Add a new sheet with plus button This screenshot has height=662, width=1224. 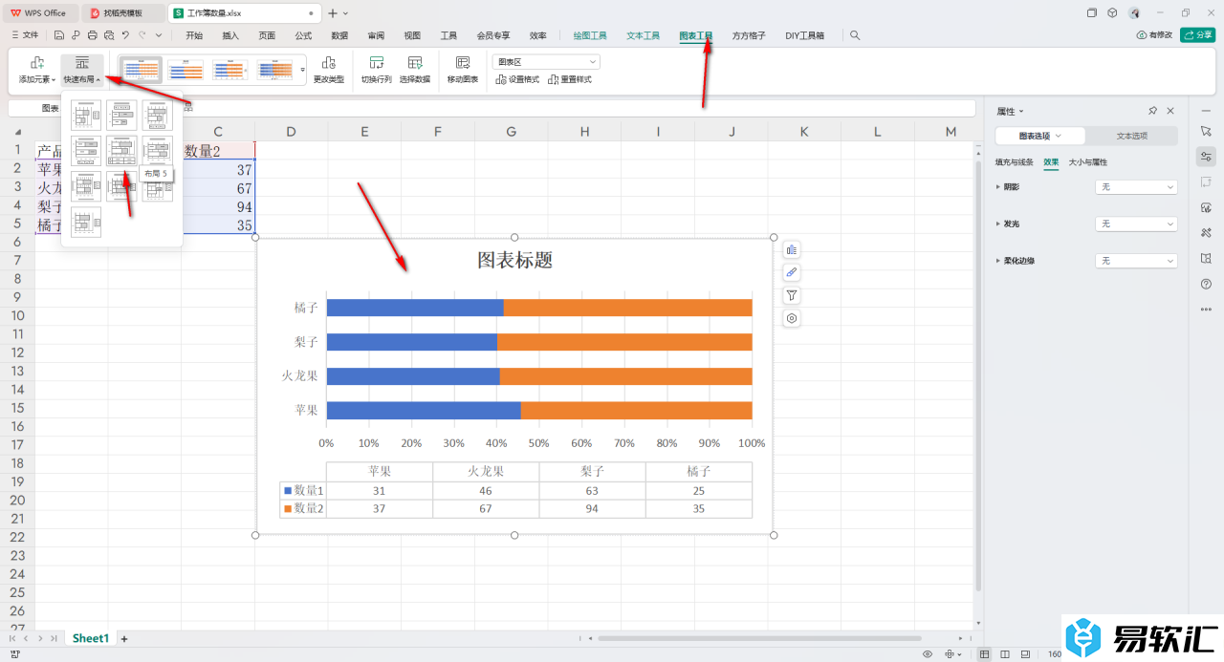pos(123,638)
